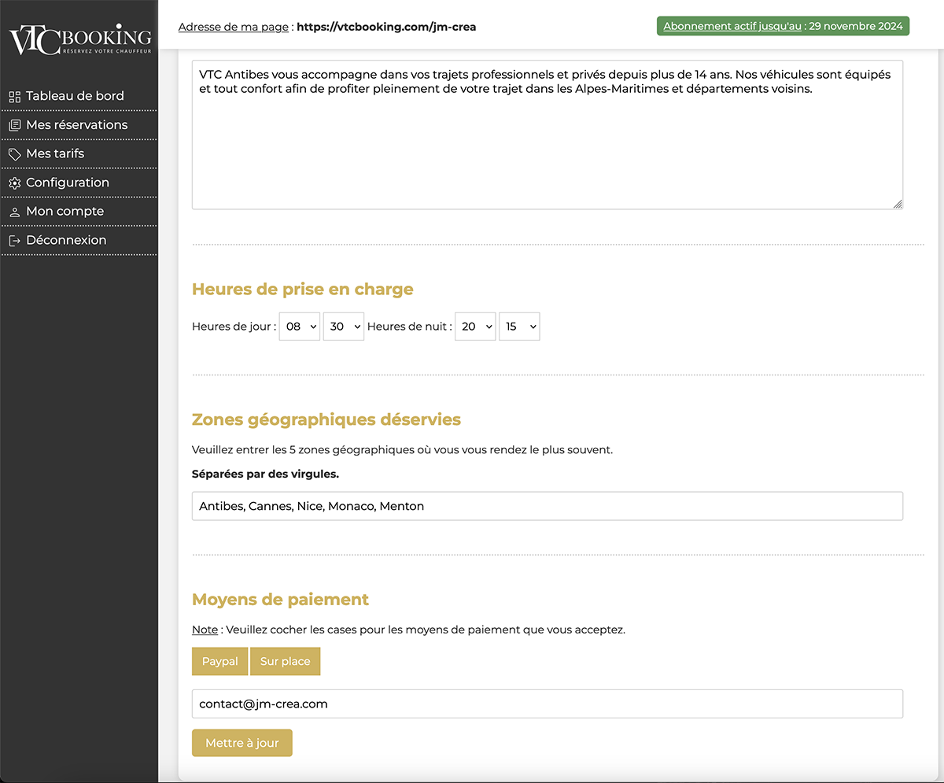
Task: Click the configuration gear icon
Action: pyautogui.click(x=14, y=183)
